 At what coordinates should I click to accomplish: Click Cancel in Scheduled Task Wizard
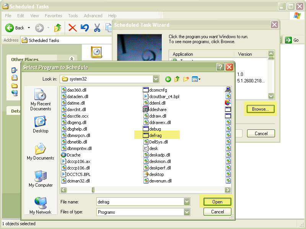[x=261, y=133]
